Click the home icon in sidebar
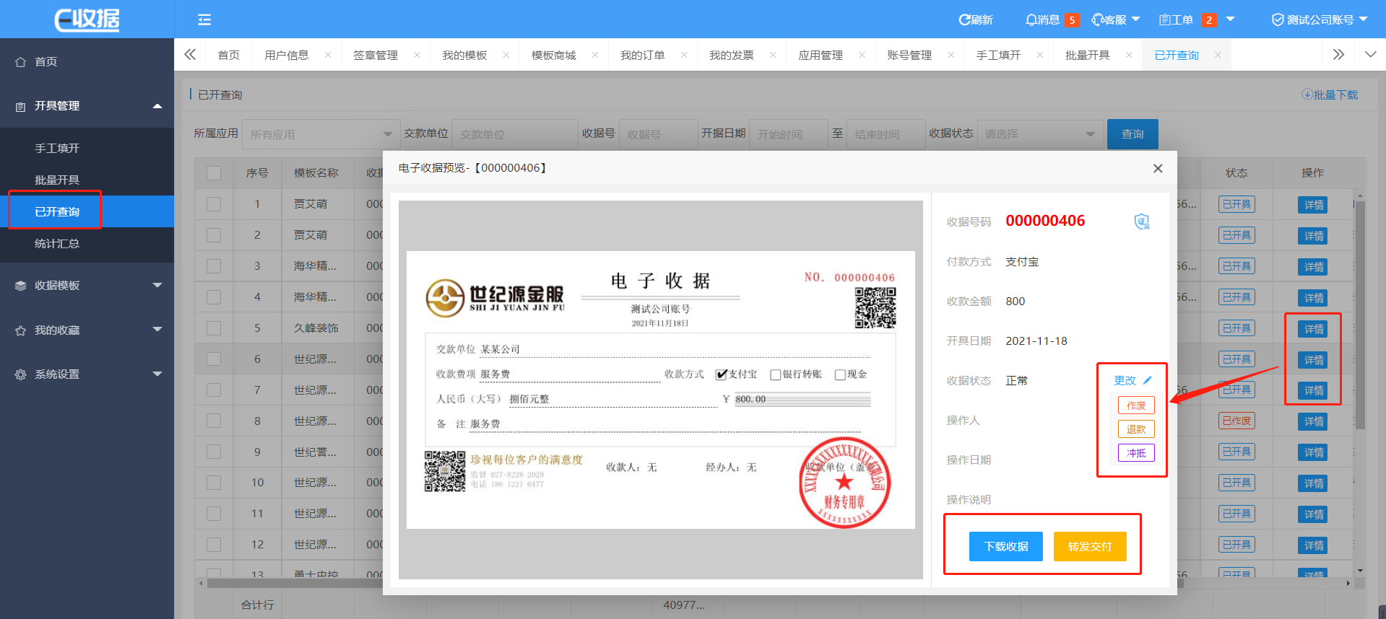Viewport: 1386px width, 619px height. coord(21,62)
